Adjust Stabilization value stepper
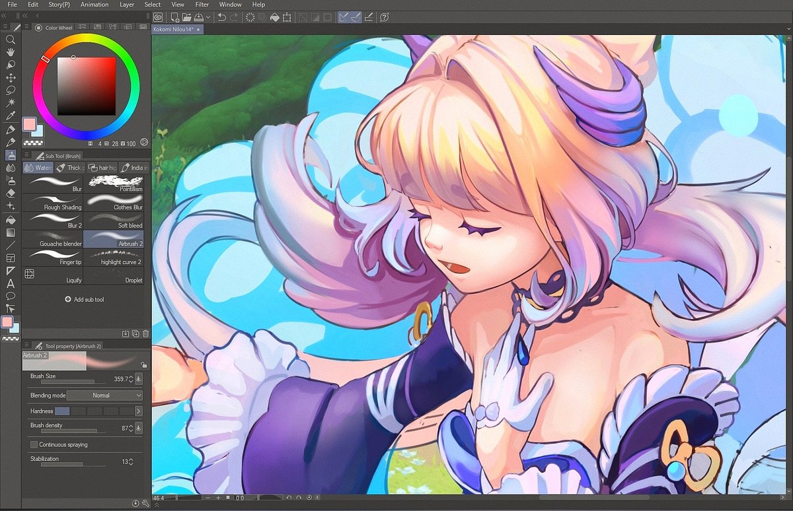The height and width of the screenshot is (511, 793). tap(131, 461)
